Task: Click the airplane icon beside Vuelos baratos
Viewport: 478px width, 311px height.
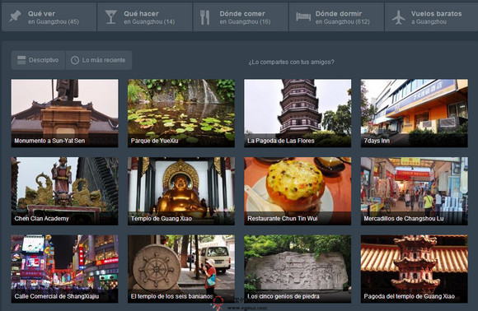Action: click(x=398, y=17)
